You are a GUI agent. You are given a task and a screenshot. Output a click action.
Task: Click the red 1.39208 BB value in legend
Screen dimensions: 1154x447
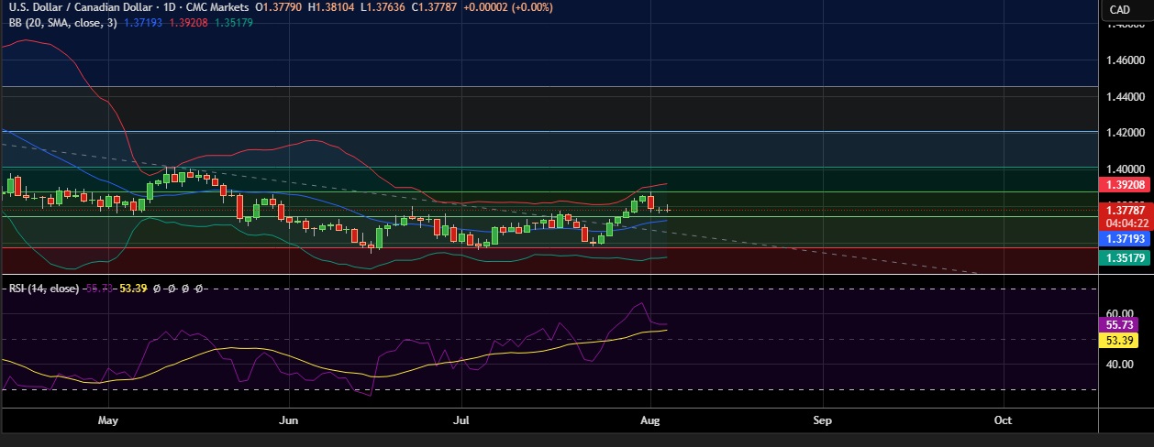(188, 22)
